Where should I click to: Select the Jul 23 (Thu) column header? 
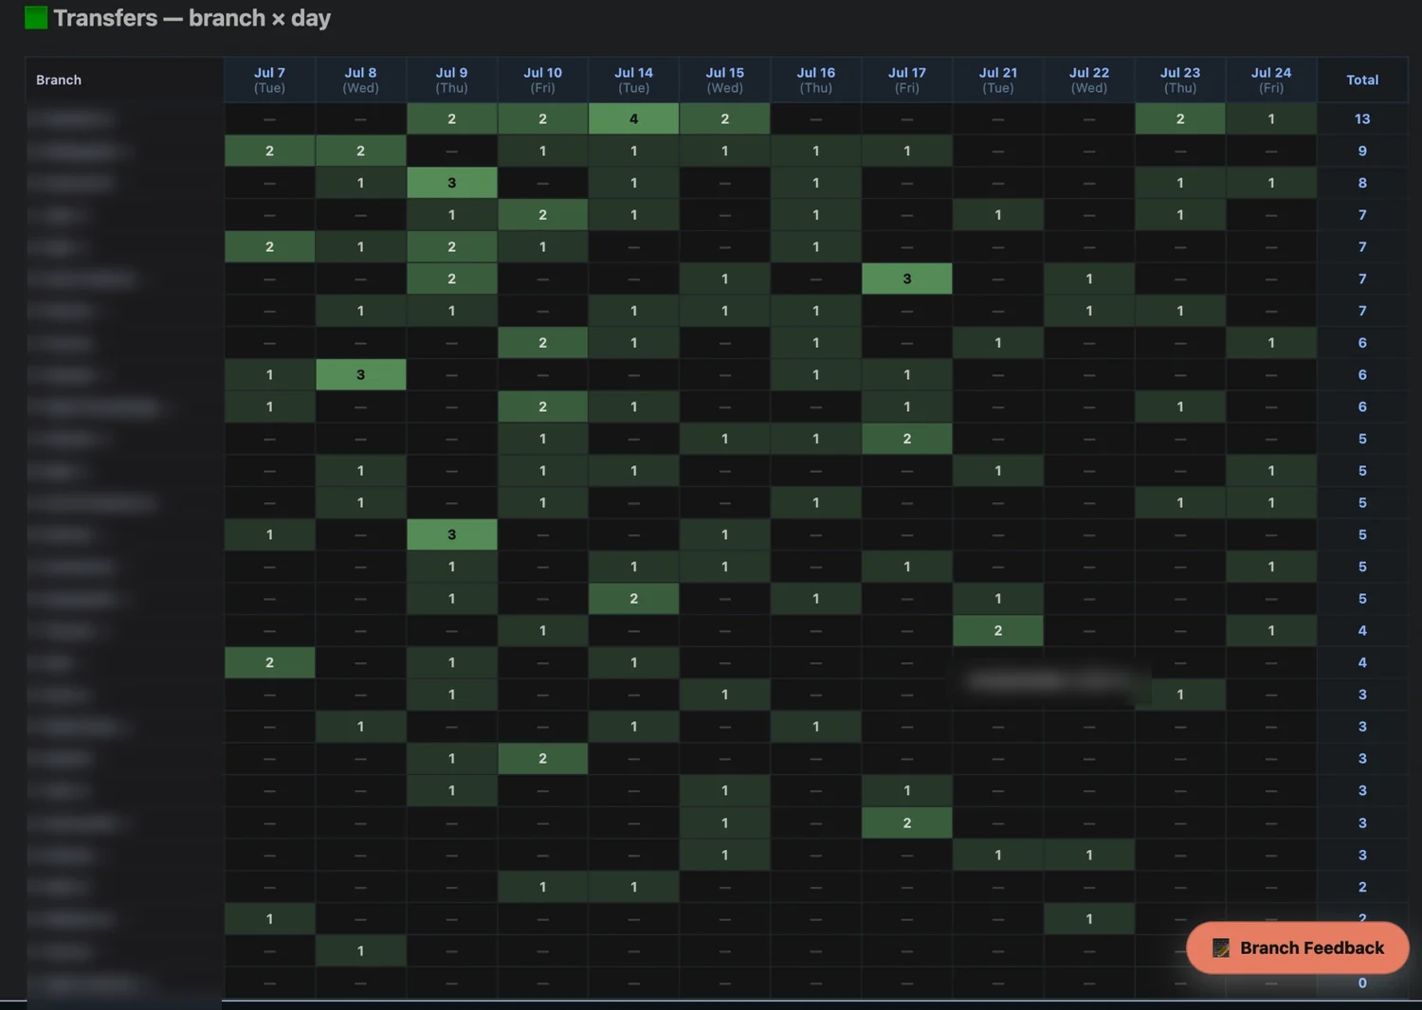click(1179, 80)
